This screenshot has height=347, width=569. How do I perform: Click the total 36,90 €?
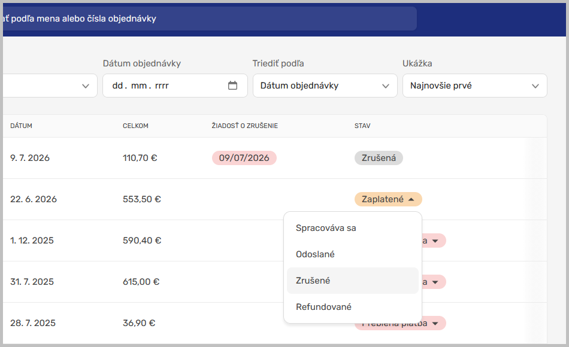[139, 323]
